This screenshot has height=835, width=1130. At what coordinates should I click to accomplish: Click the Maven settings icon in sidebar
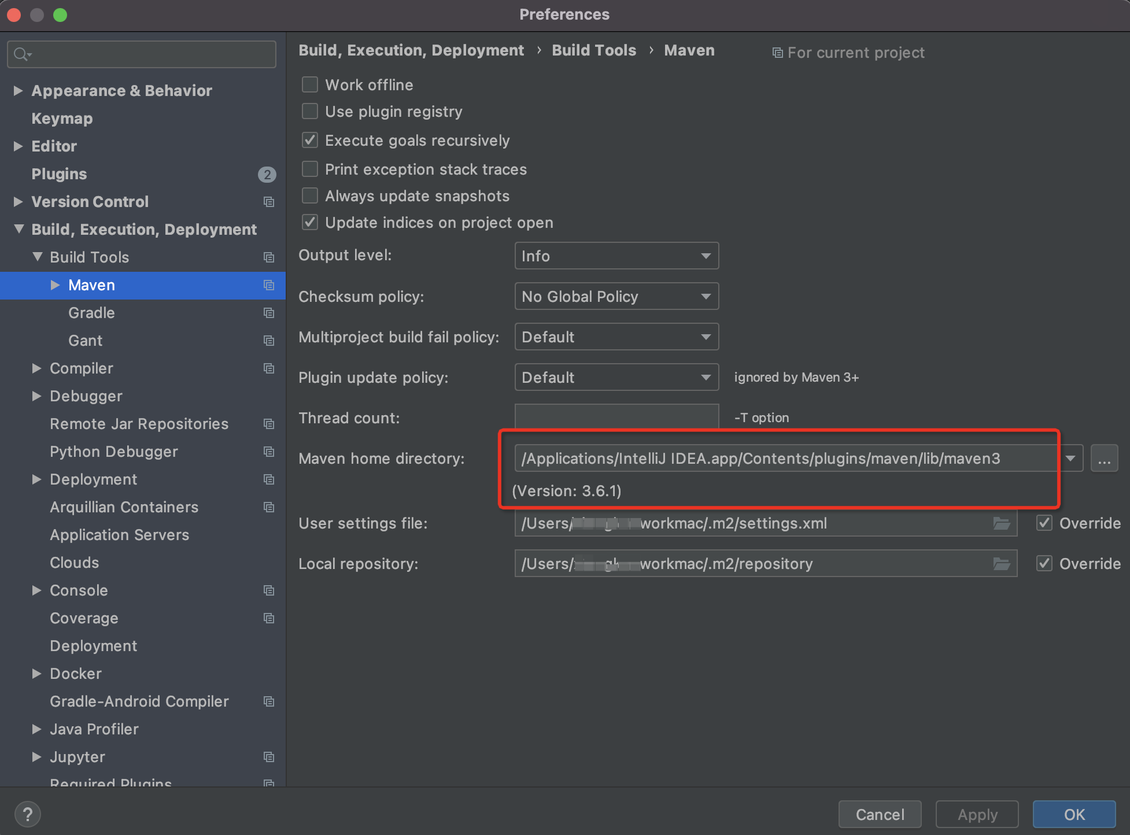coord(269,285)
